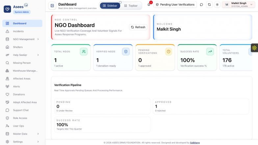Click the sync refresh icon in header
The image size is (258, 145).
click(209, 5)
